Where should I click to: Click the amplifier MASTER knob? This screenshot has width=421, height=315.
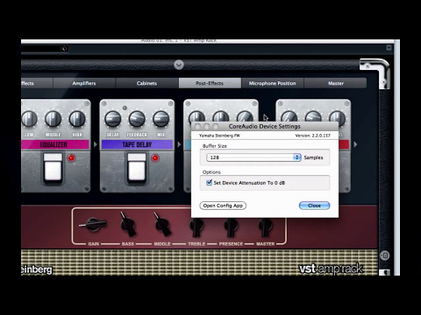266,227
